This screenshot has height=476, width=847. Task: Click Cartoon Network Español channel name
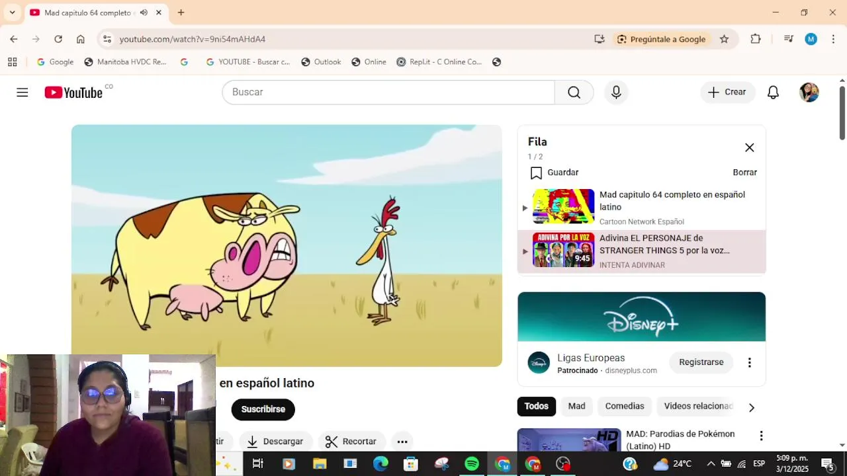[x=641, y=221]
